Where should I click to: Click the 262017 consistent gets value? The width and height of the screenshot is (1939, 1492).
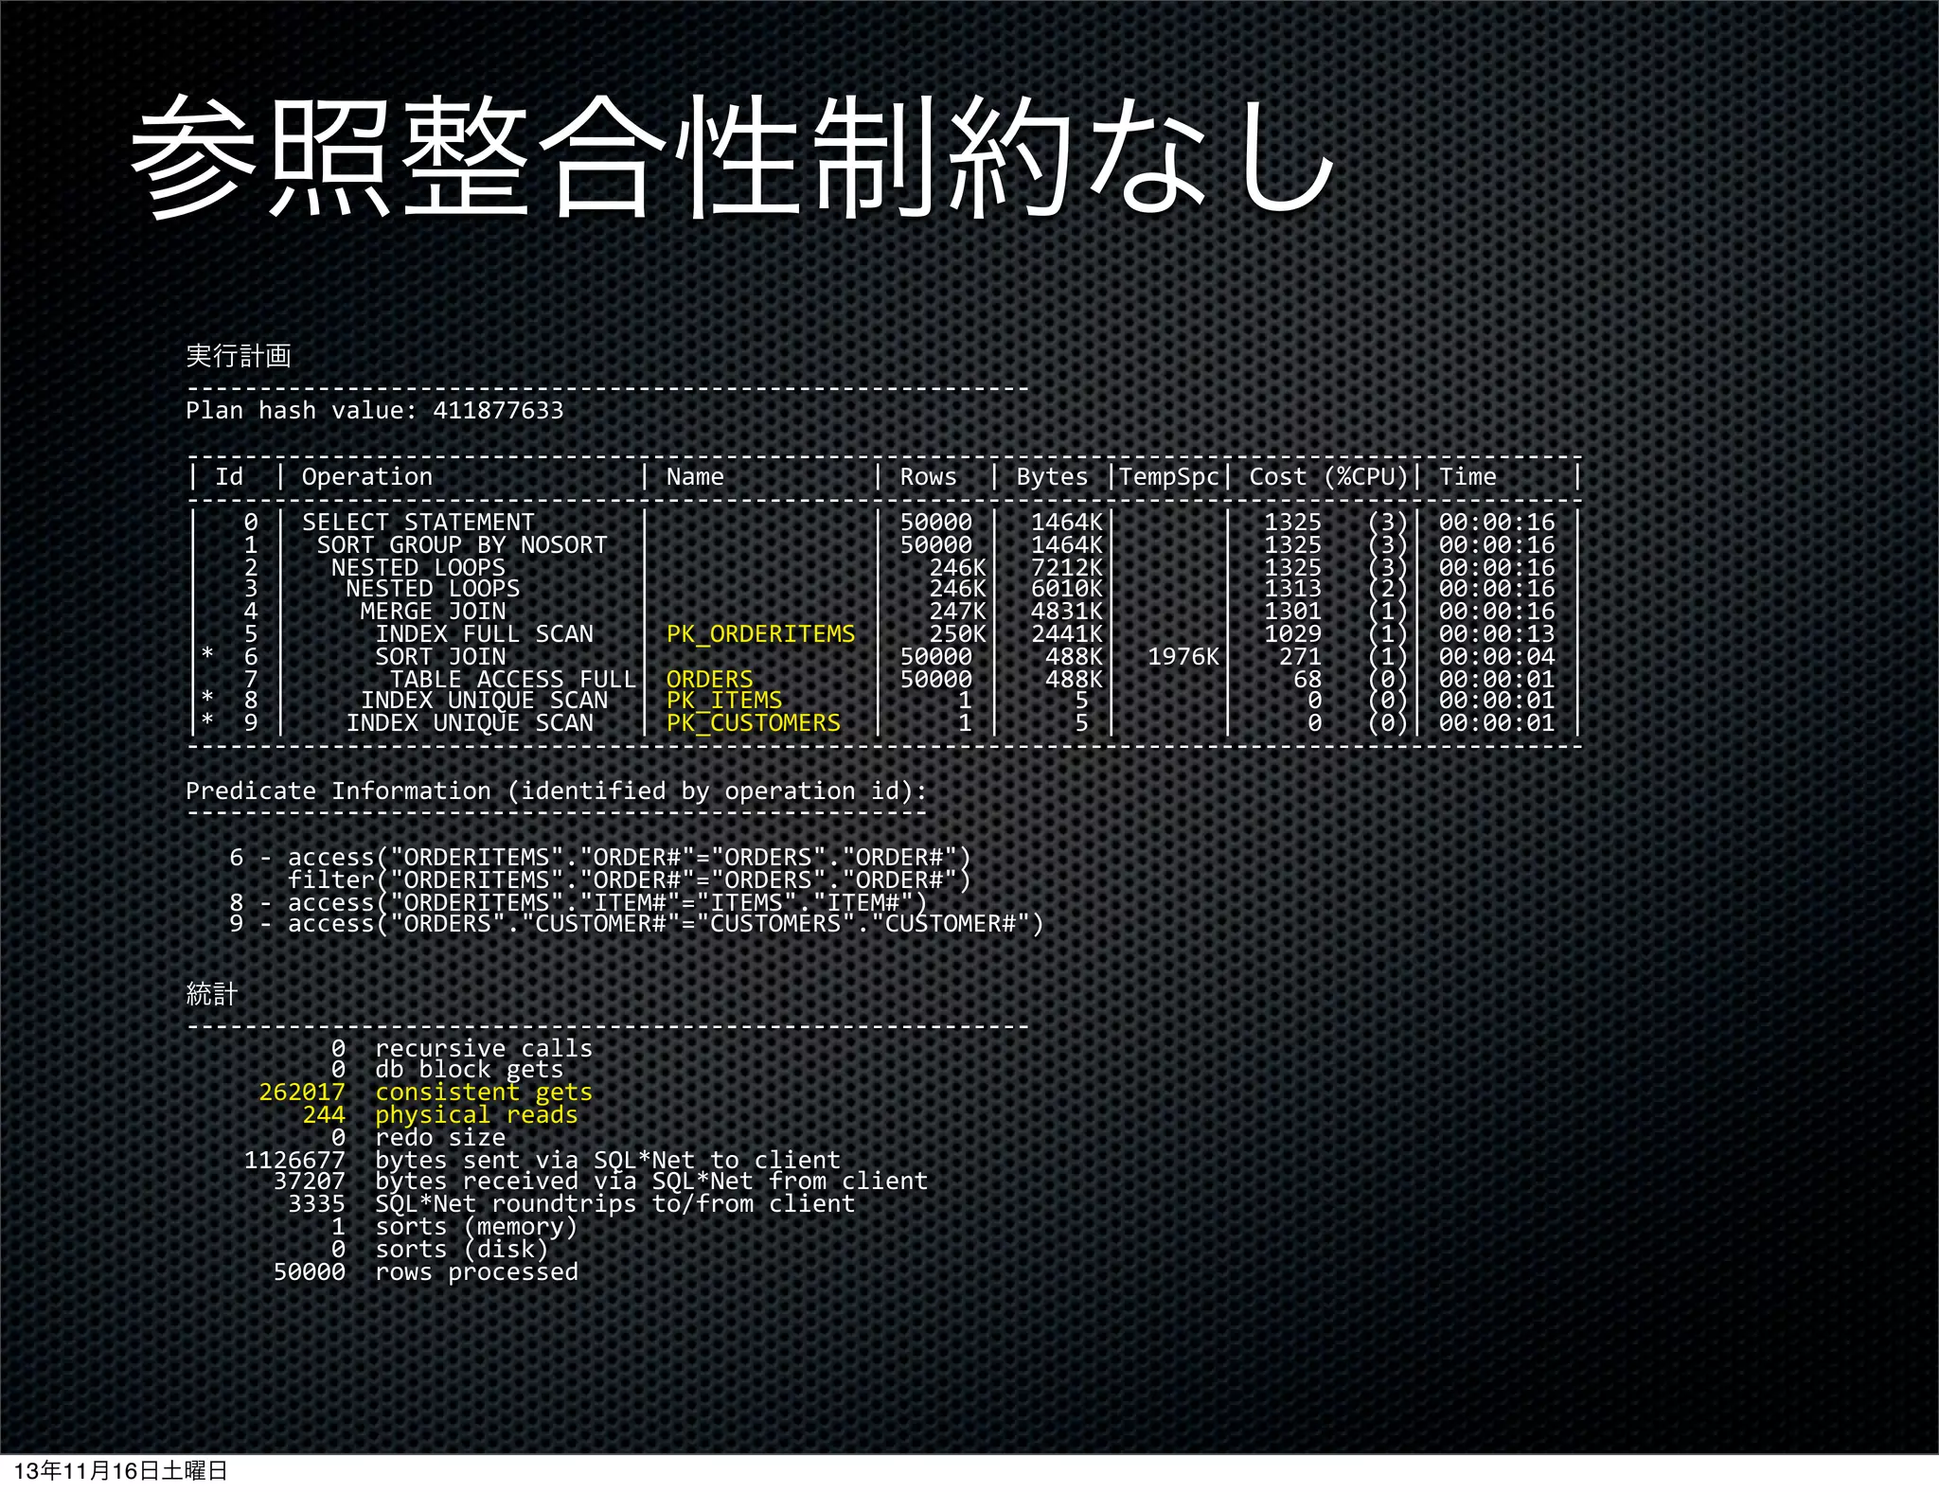302,1092
